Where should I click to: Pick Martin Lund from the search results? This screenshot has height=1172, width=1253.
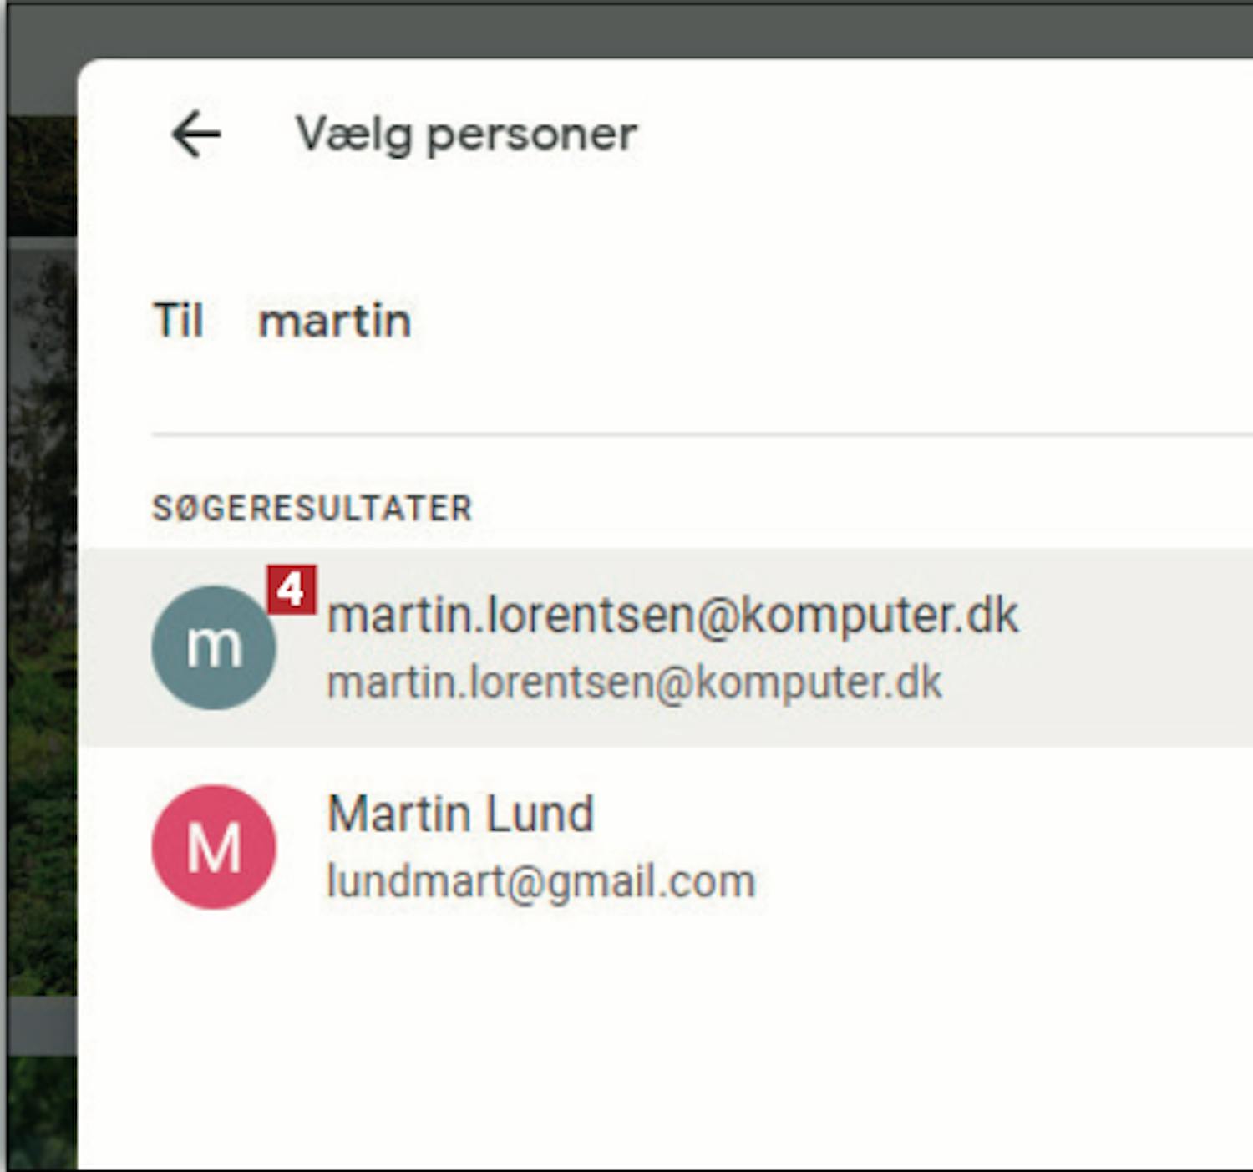click(460, 814)
